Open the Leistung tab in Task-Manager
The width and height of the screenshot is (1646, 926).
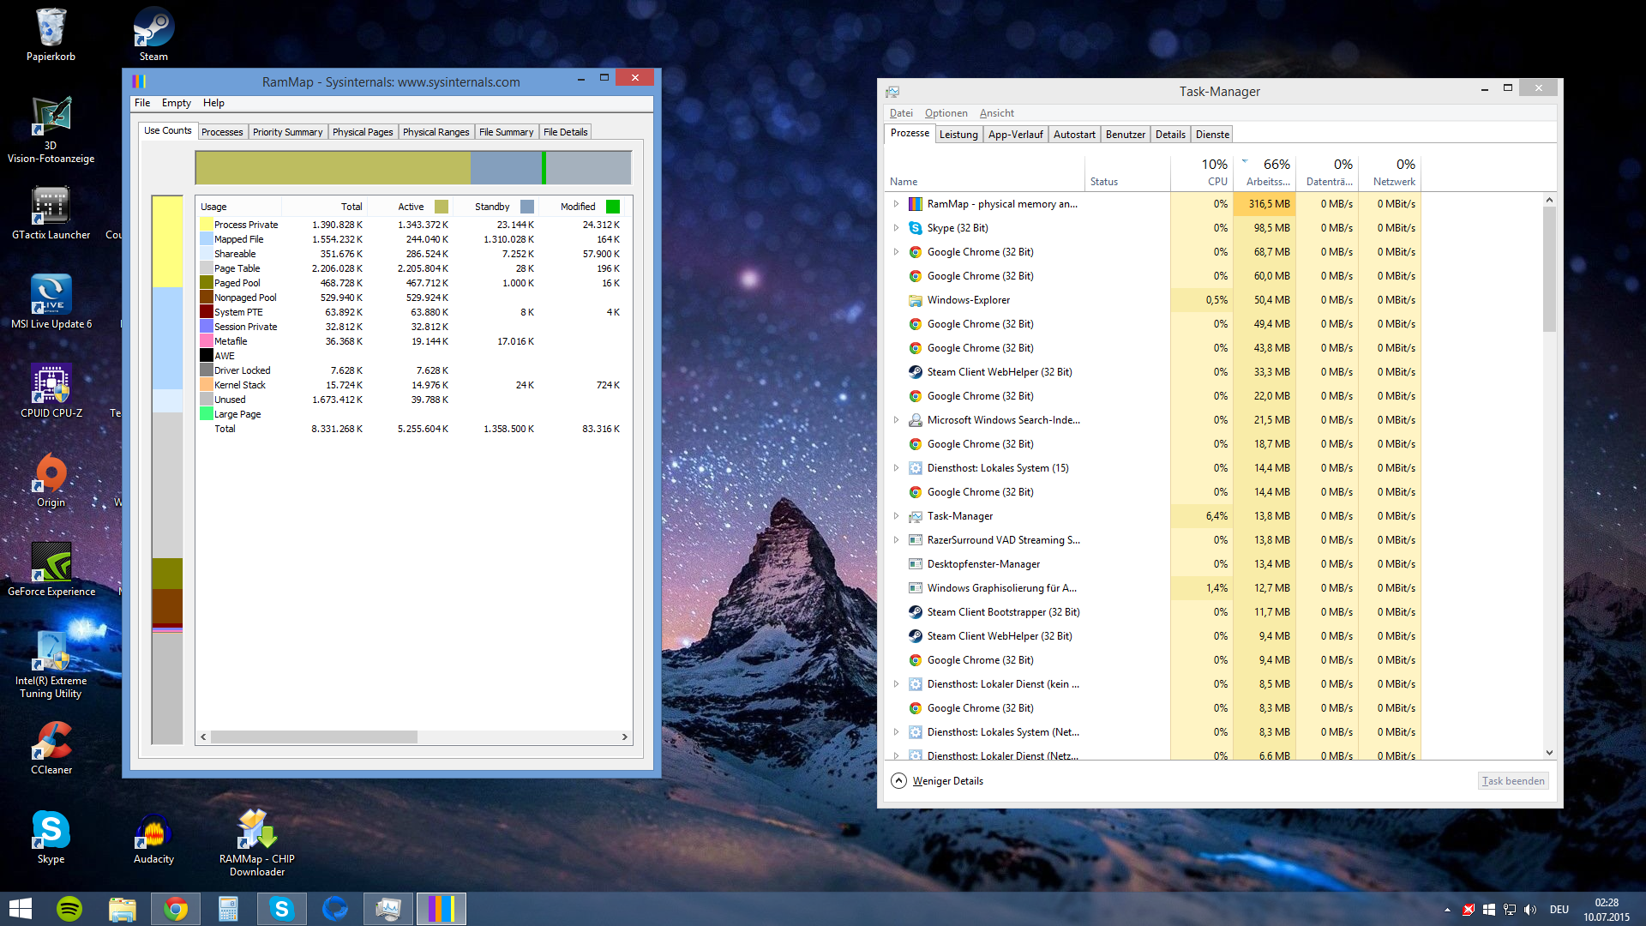coord(958,135)
